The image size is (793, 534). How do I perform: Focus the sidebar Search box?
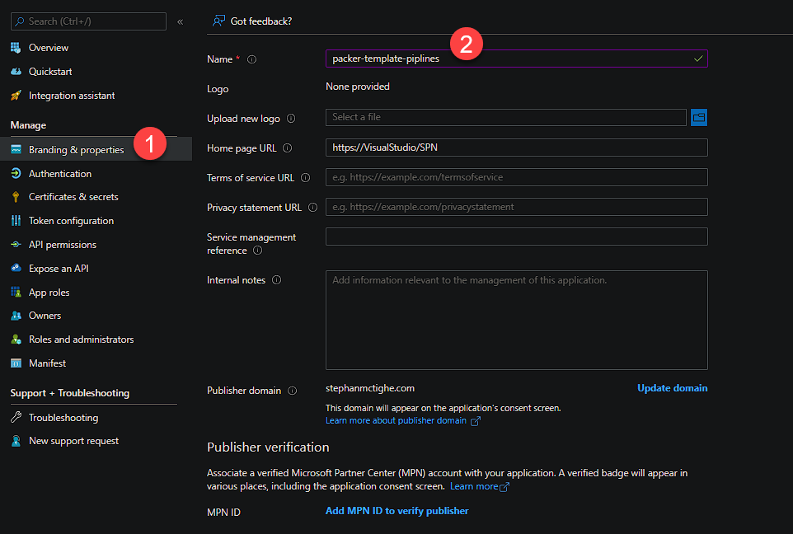(89, 21)
